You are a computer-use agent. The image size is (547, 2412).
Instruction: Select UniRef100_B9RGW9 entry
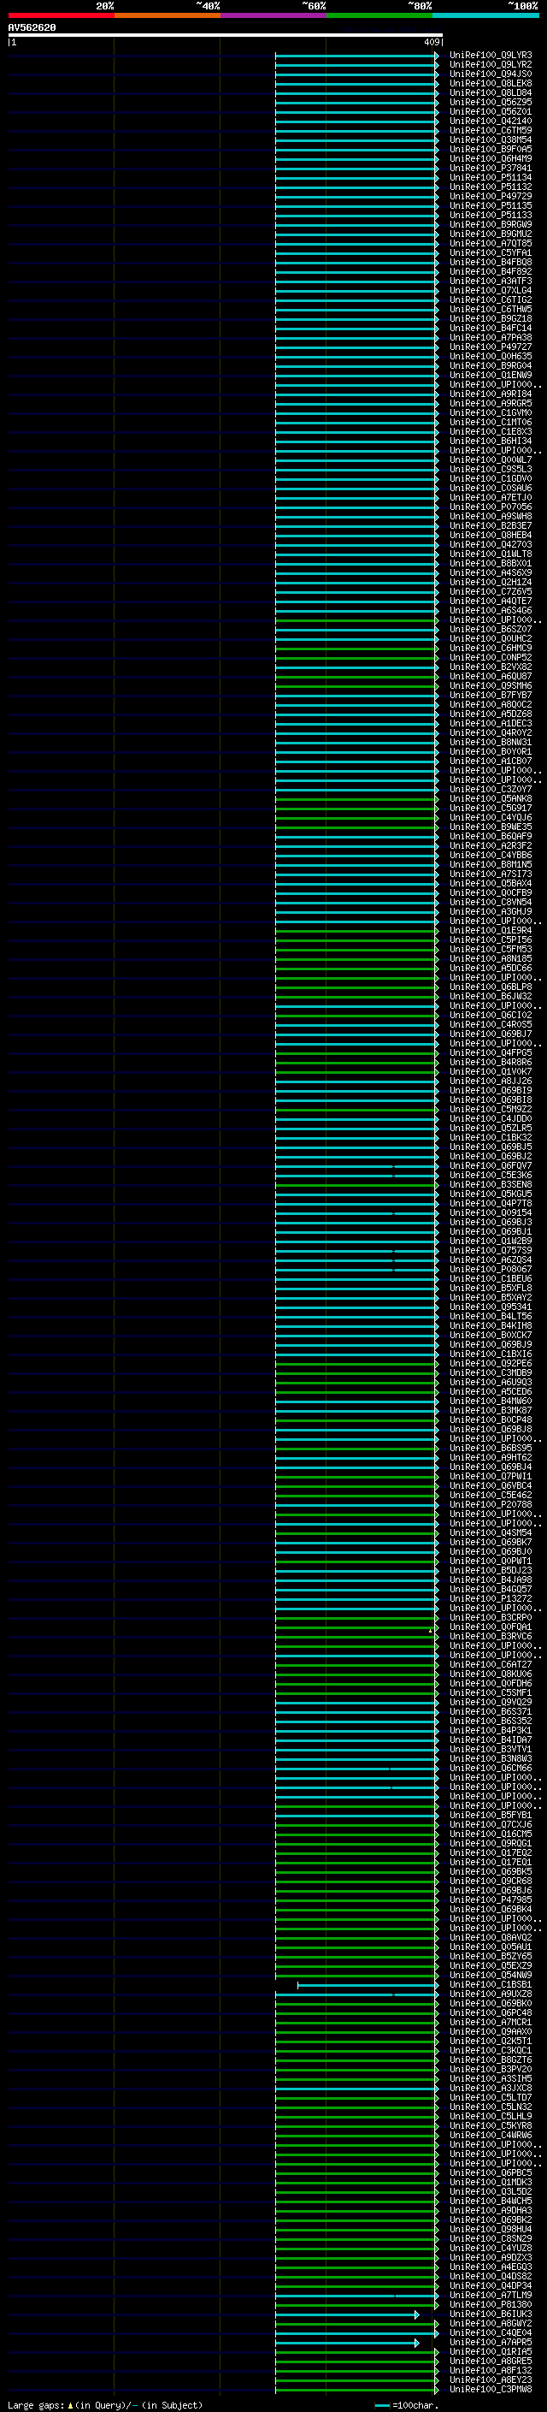[x=490, y=225]
